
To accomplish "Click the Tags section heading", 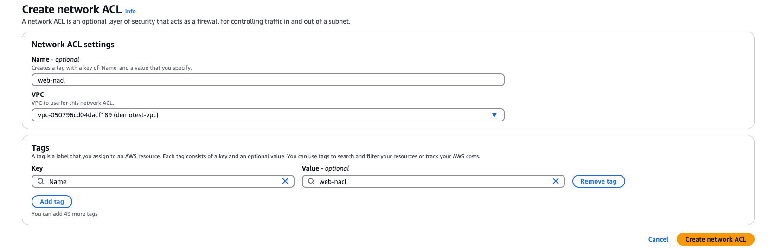I will click(x=40, y=148).
